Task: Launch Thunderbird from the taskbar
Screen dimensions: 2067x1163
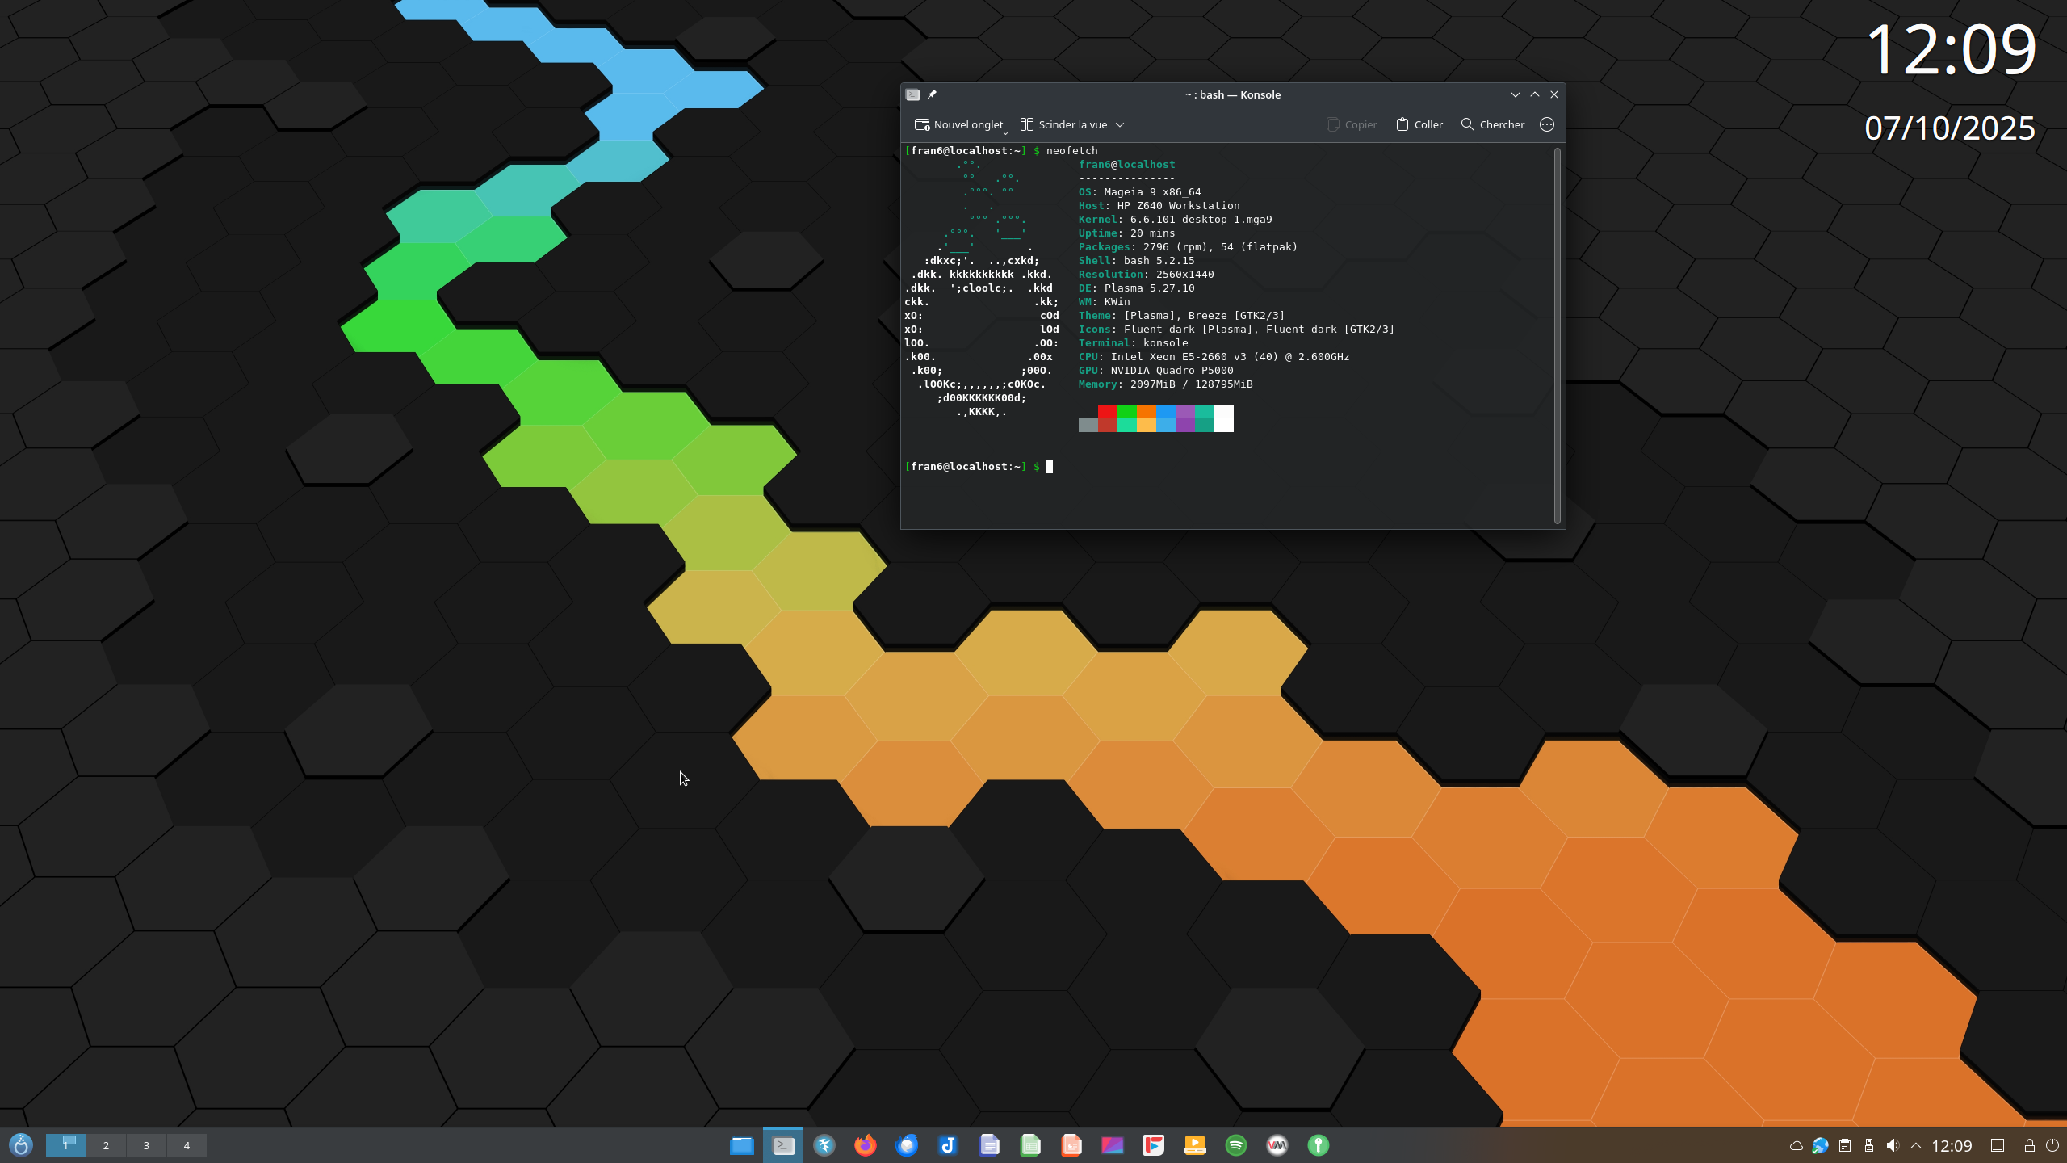Action: [x=906, y=1144]
